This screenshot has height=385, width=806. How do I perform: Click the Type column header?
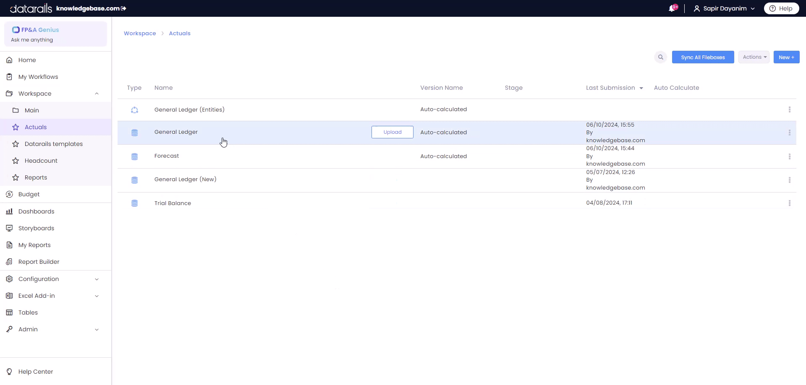click(x=134, y=88)
